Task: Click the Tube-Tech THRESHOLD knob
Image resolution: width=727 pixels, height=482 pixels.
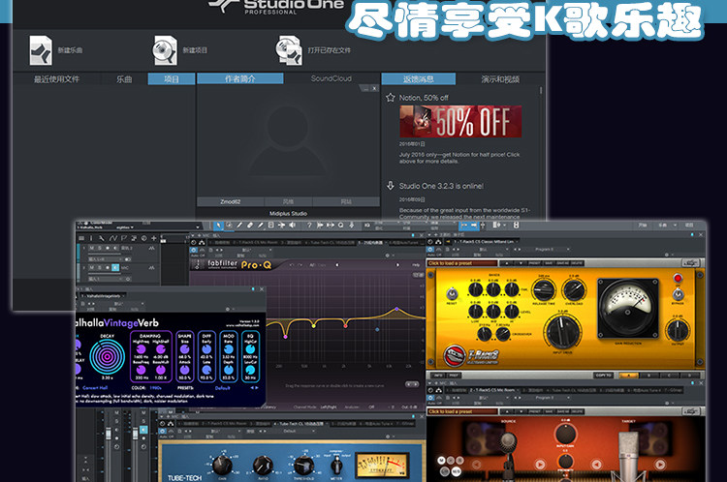Action: (303, 464)
